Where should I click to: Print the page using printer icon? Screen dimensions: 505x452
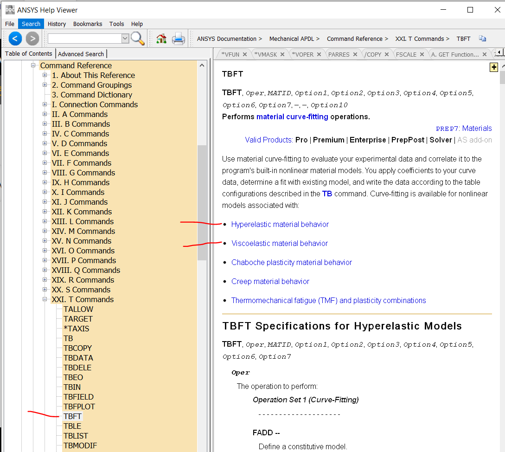pos(179,39)
